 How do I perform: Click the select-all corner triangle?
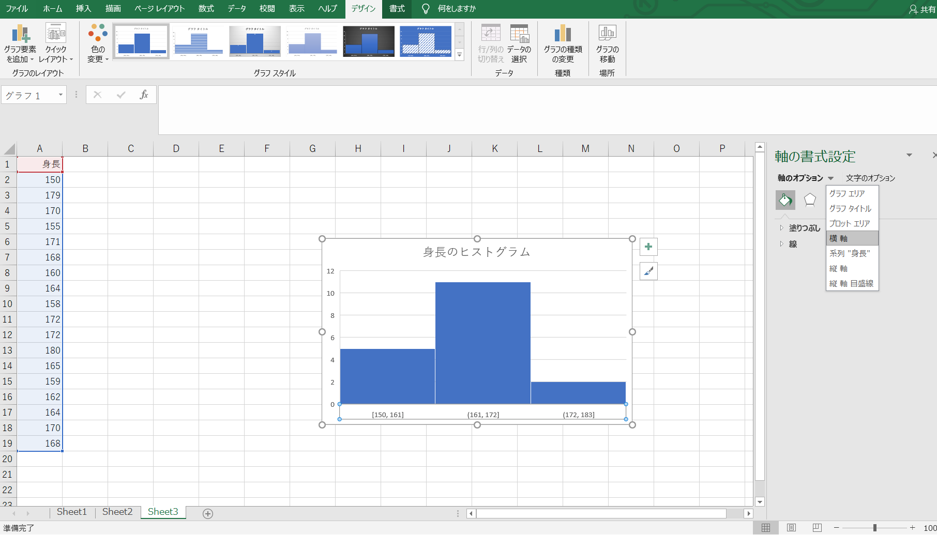[9, 149]
